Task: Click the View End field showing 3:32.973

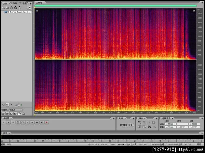Action: click(x=182, y=127)
